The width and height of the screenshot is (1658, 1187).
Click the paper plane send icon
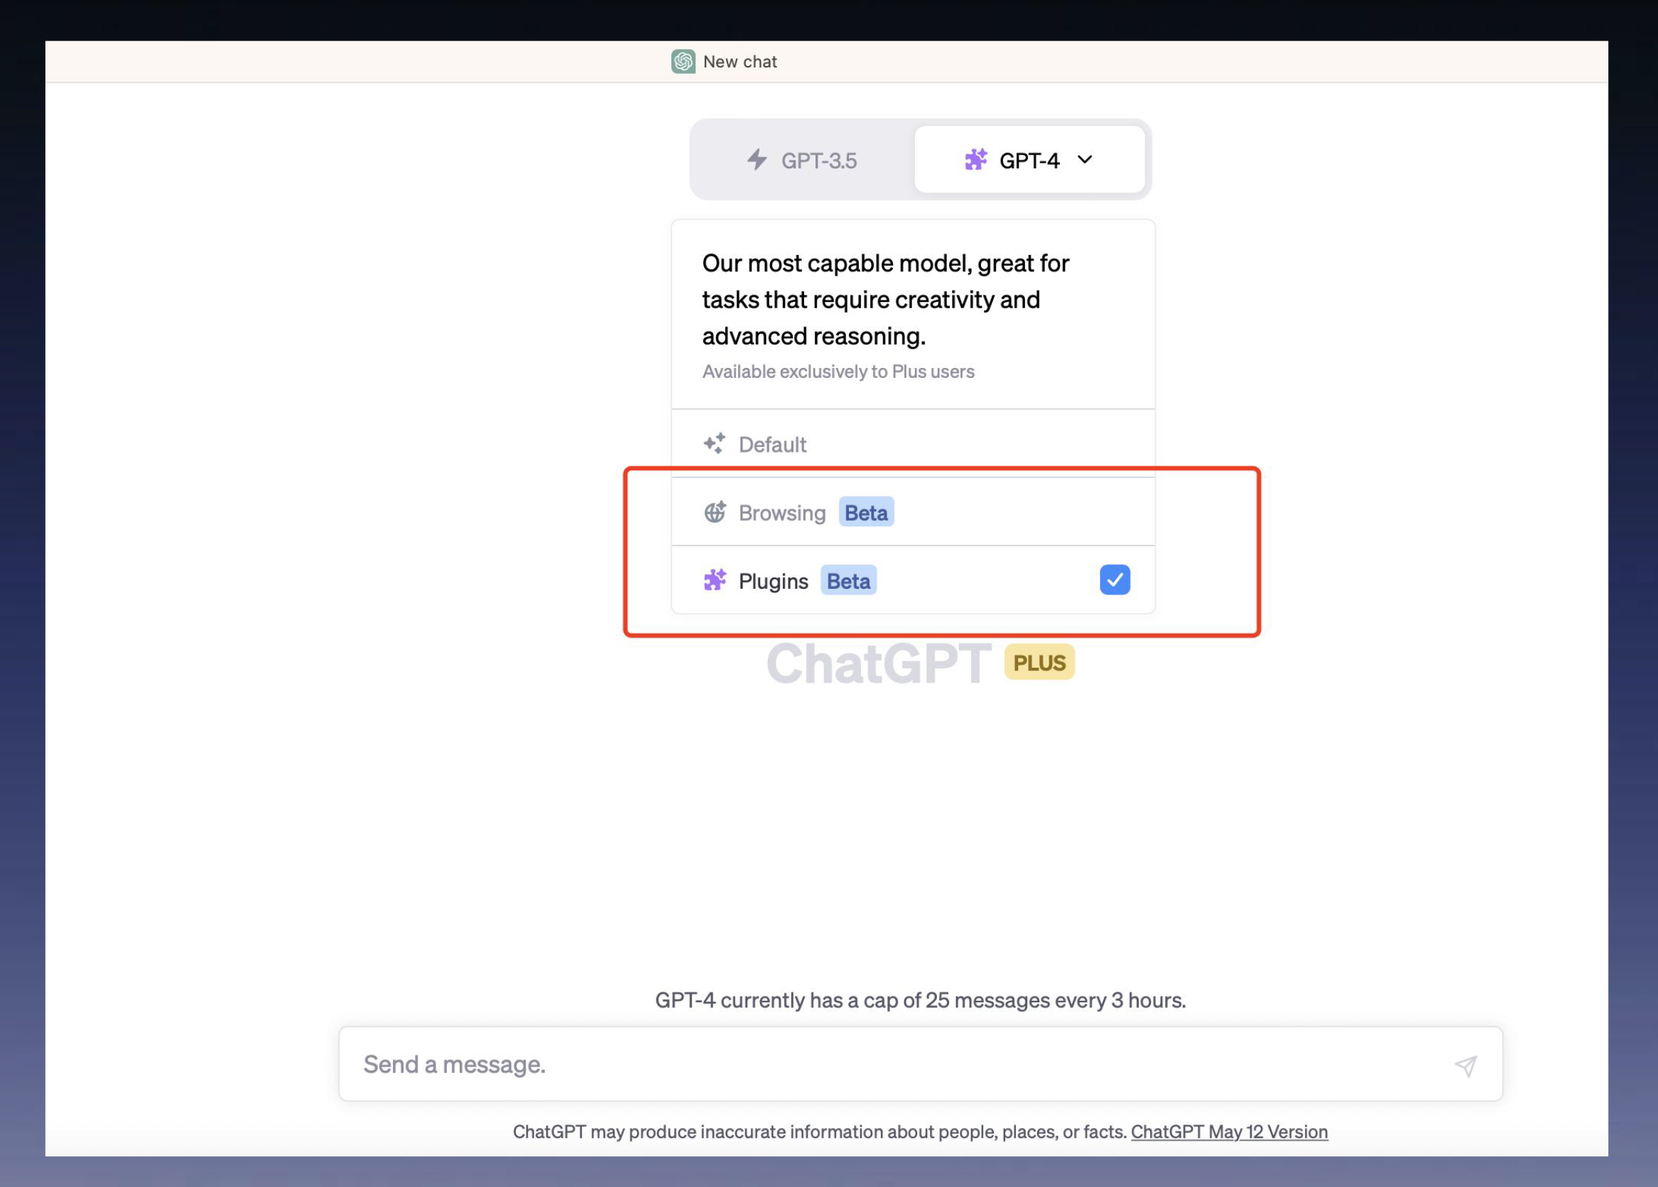pyautogui.click(x=1464, y=1066)
